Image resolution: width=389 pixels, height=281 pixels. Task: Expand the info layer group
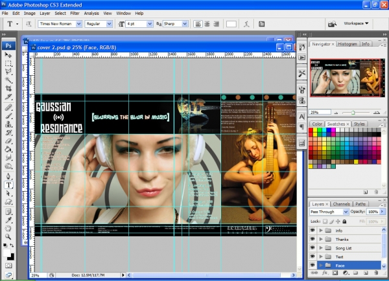[321, 230]
